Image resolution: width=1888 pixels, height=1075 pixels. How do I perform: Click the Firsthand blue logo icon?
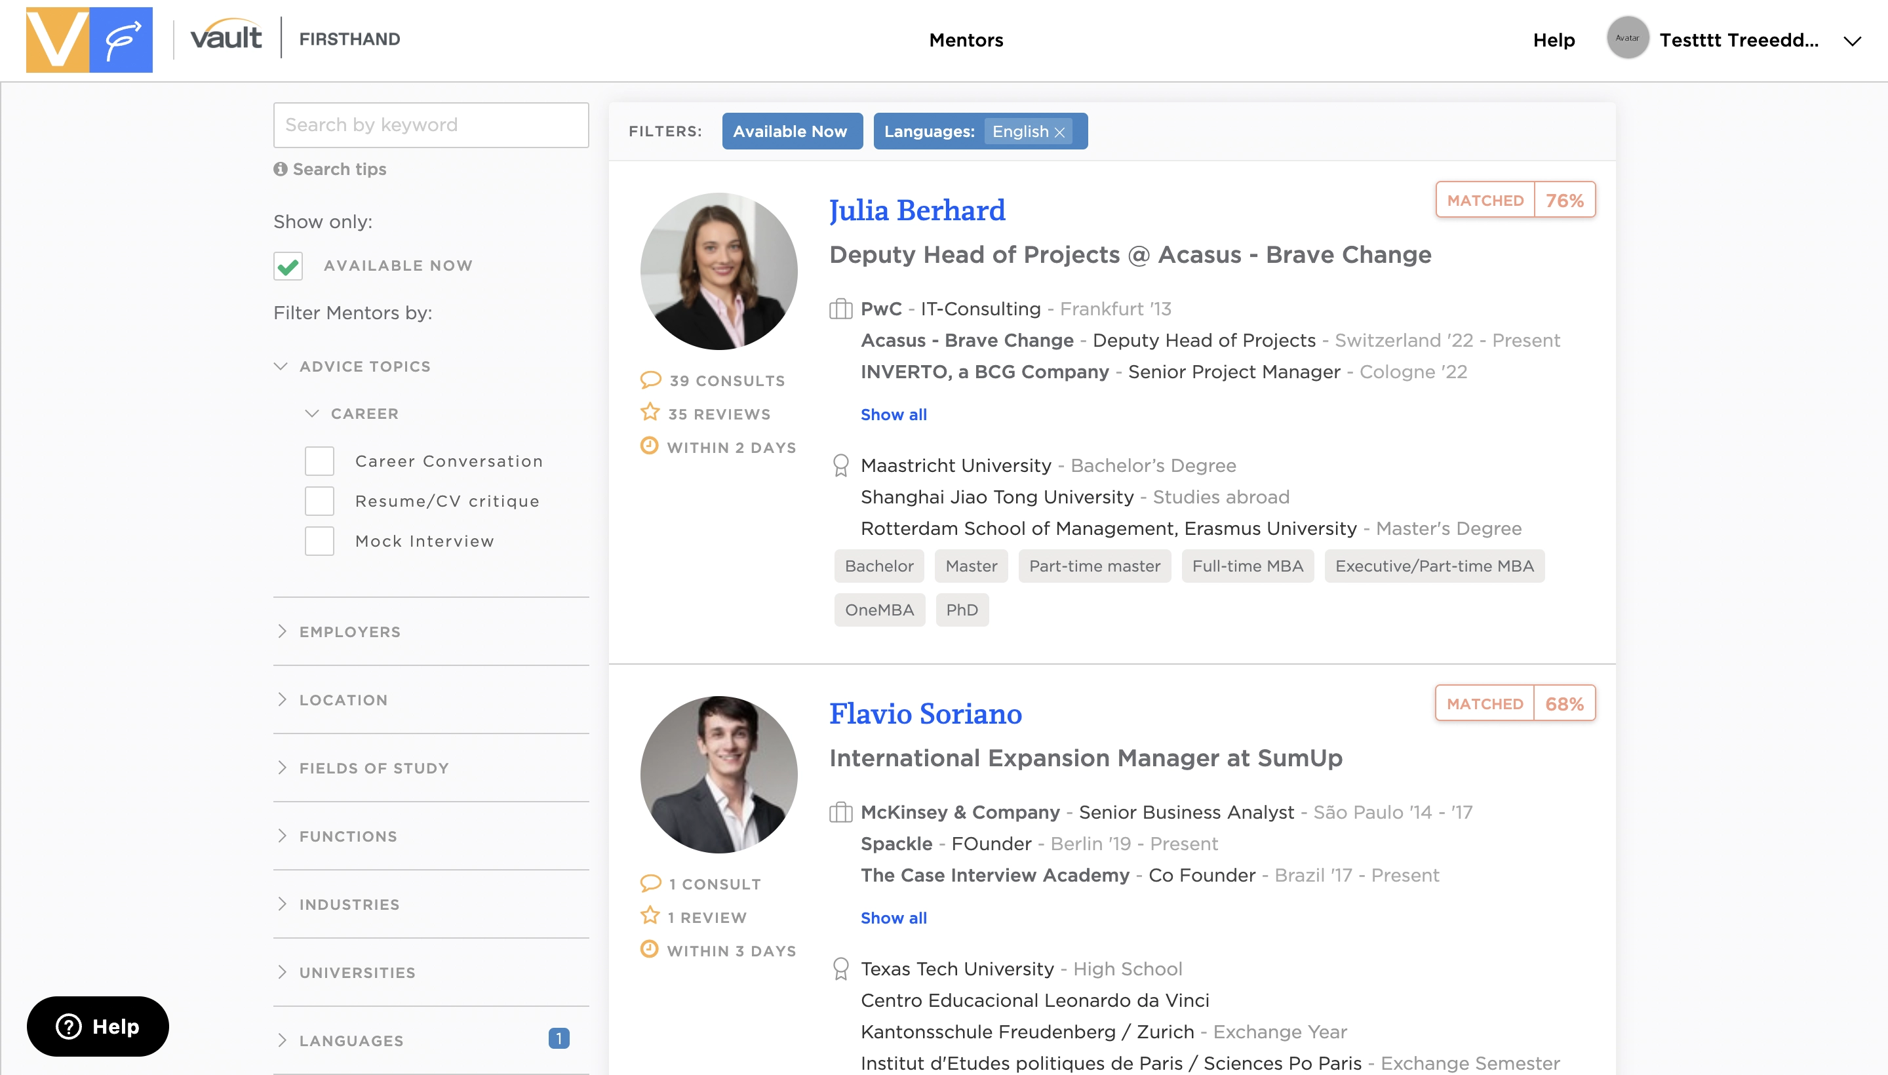121,40
